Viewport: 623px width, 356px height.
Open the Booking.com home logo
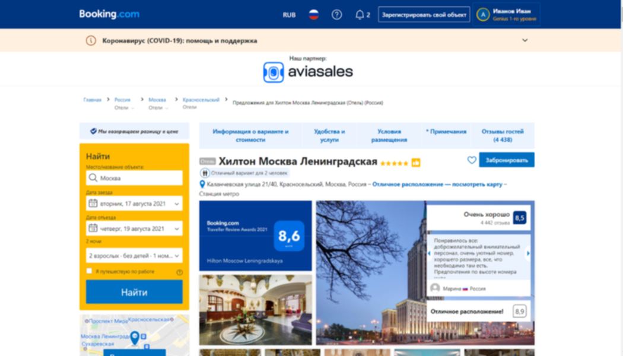[x=109, y=14]
